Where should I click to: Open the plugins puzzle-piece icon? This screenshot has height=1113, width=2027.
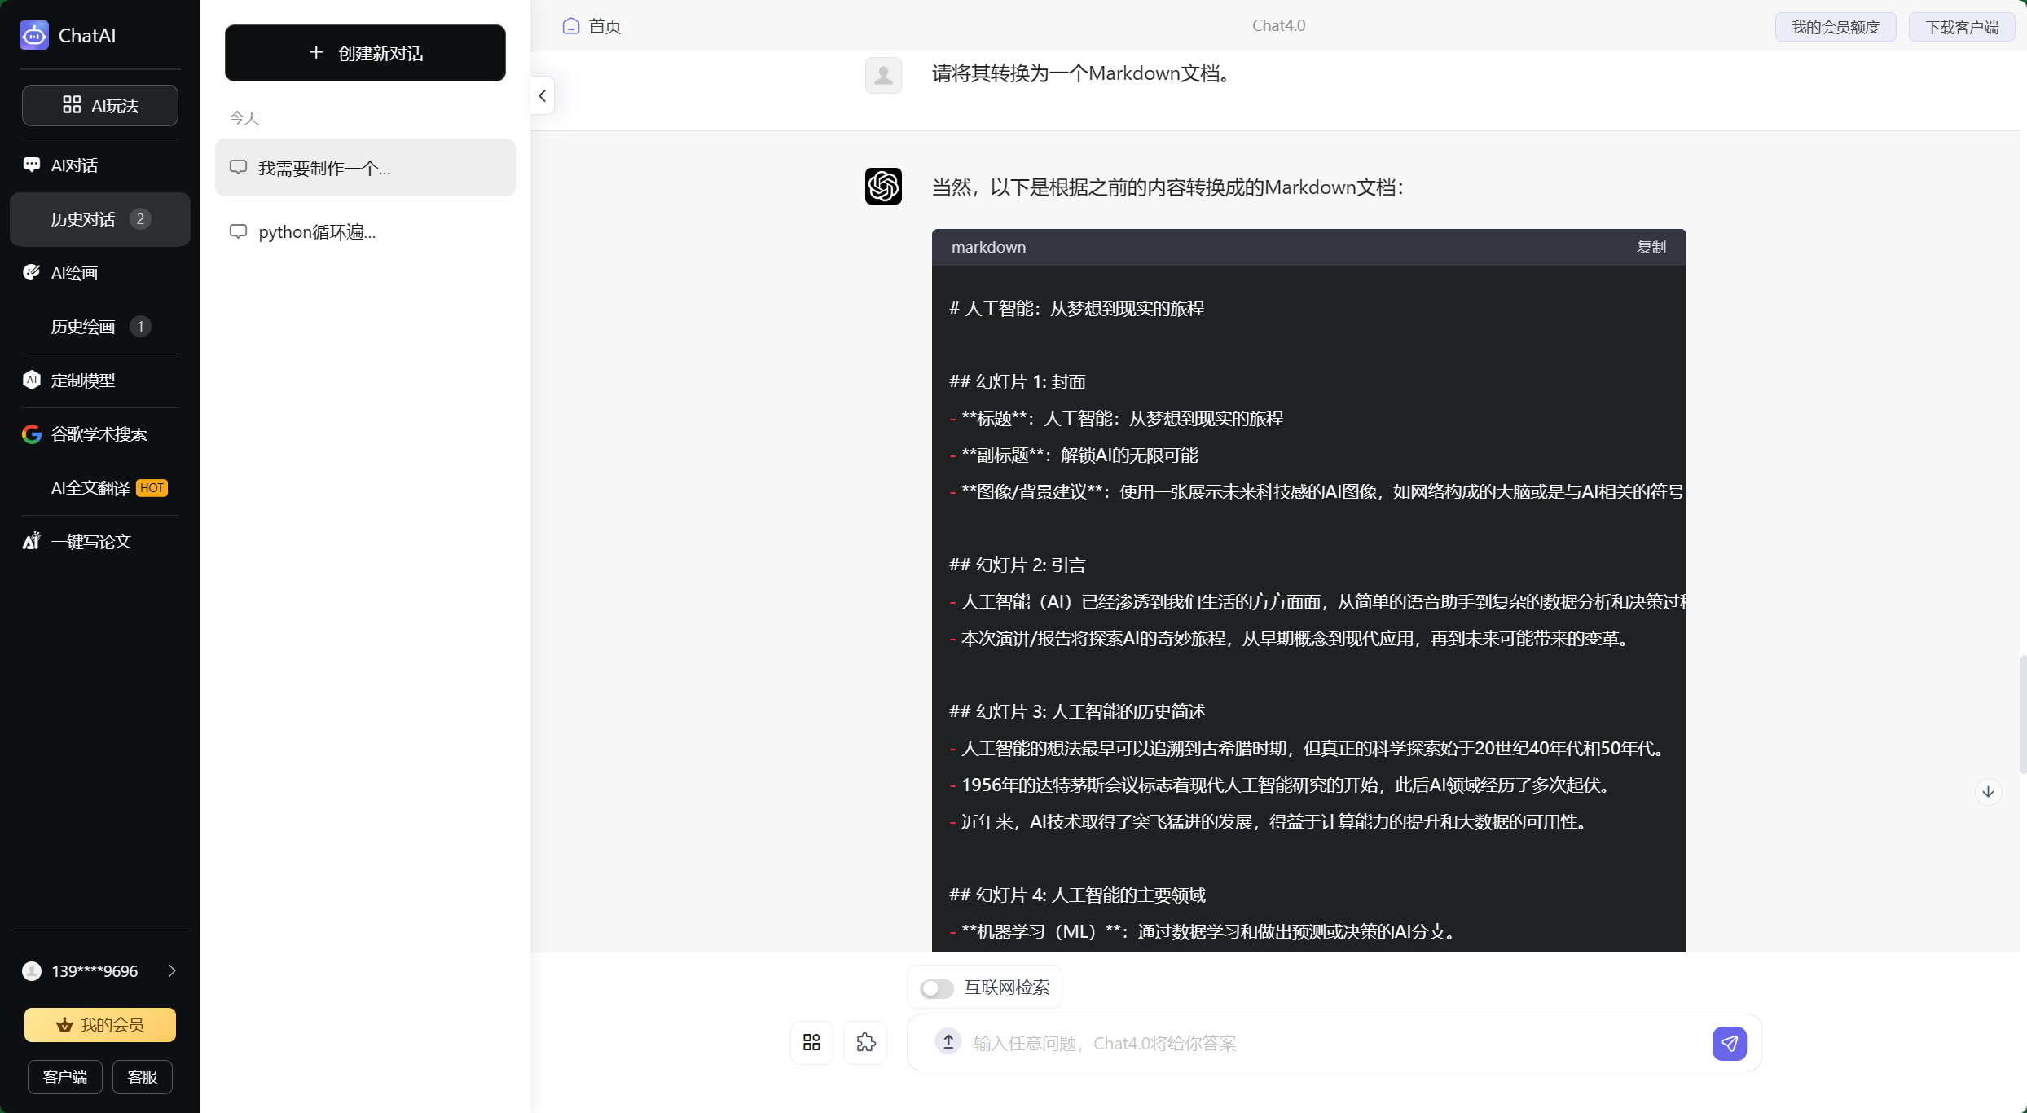[865, 1043]
